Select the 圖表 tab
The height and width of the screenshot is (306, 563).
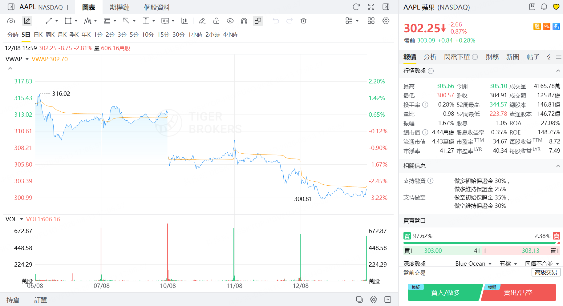click(x=89, y=7)
